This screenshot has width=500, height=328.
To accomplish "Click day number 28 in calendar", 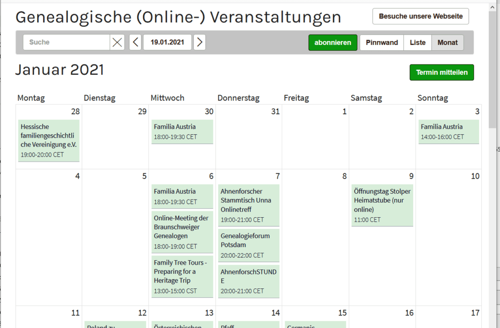I will (75, 112).
